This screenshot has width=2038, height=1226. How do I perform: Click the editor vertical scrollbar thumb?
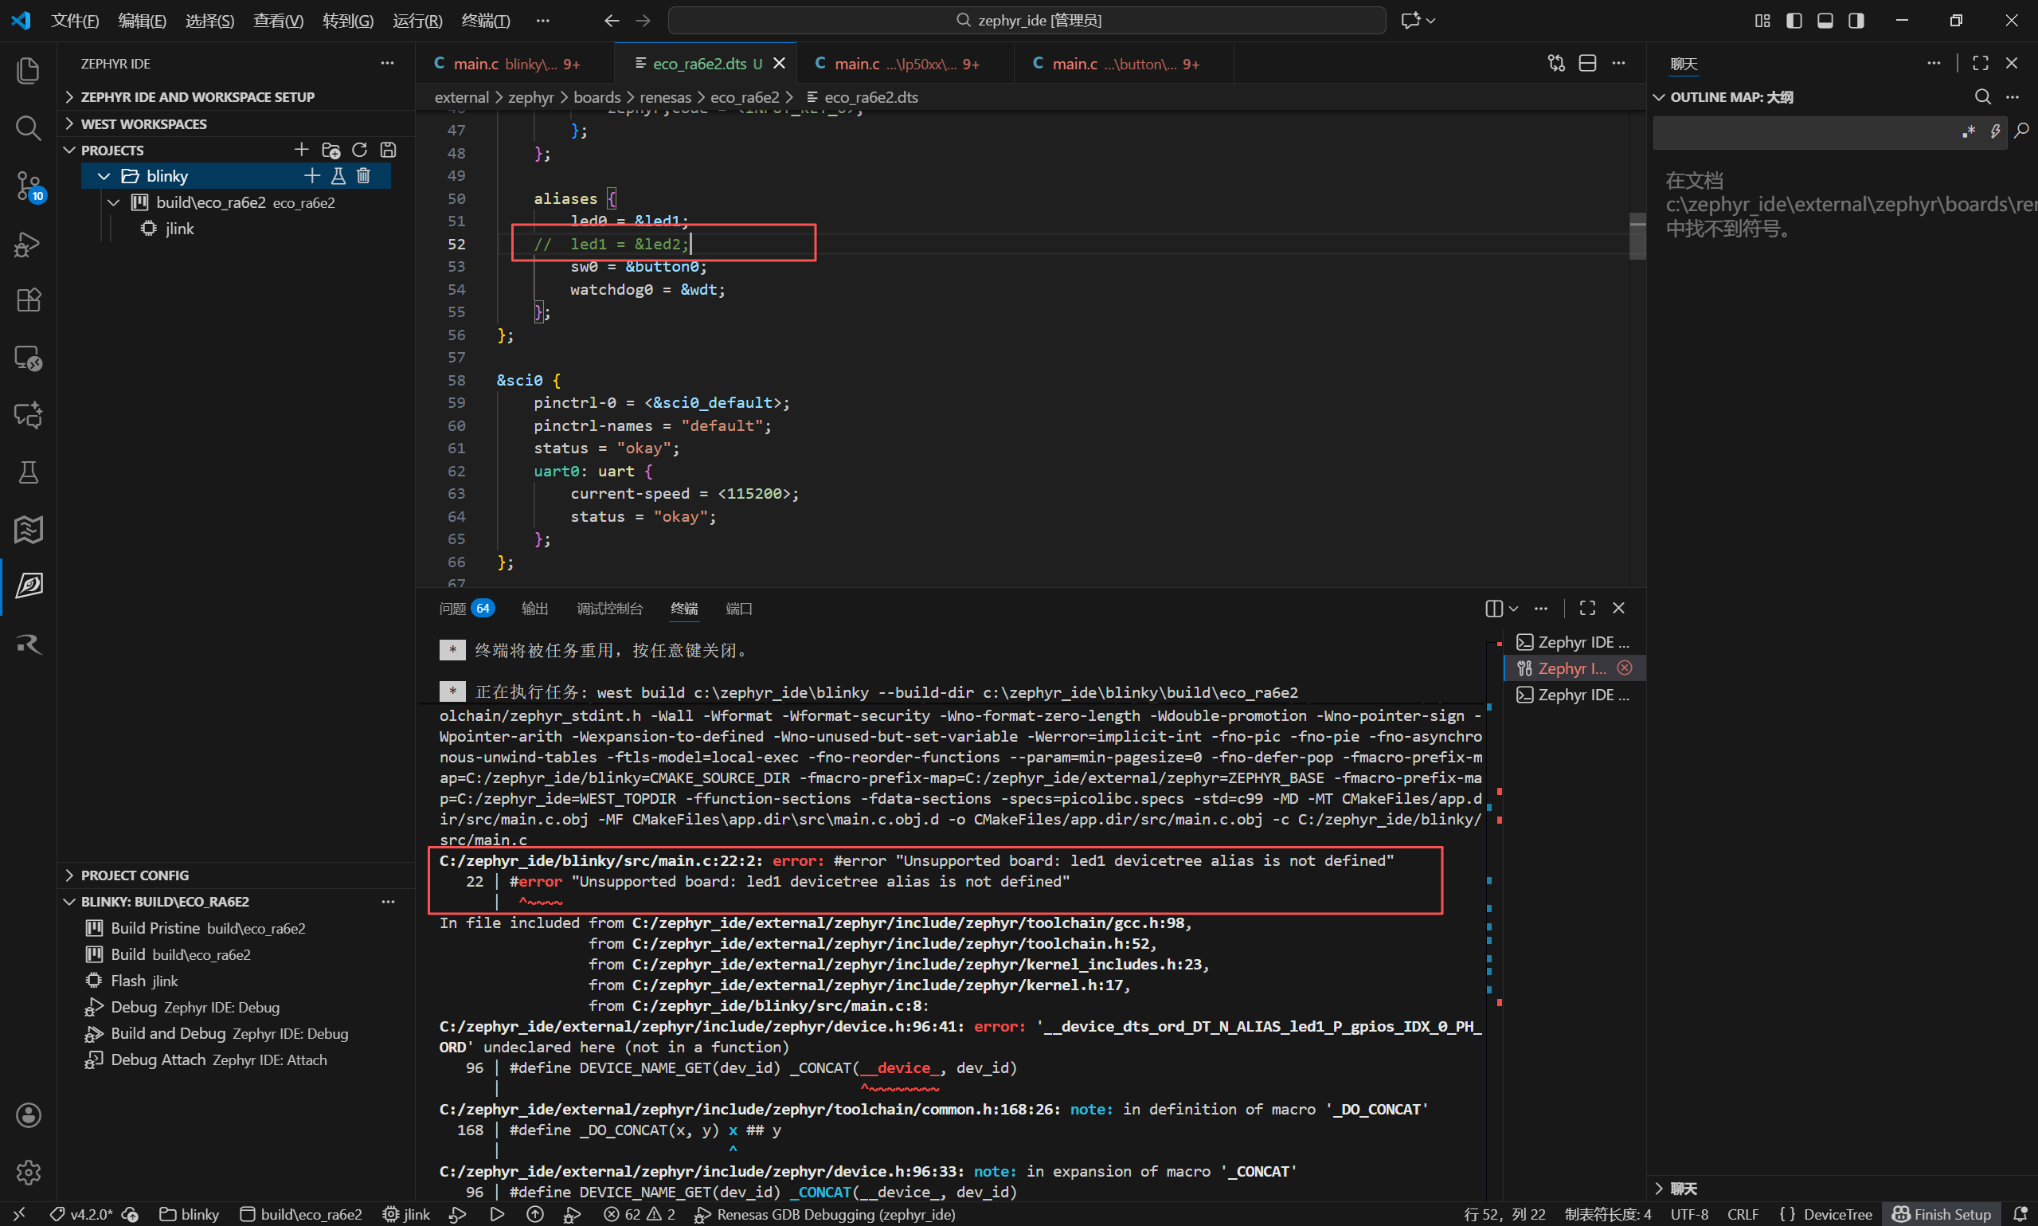click(x=1637, y=237)
